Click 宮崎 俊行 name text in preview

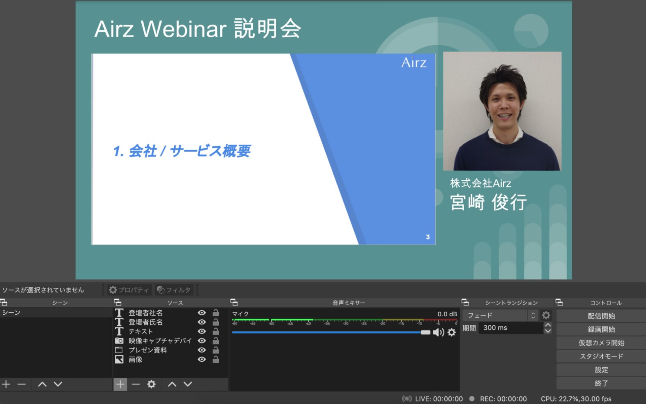coord(488,202)
